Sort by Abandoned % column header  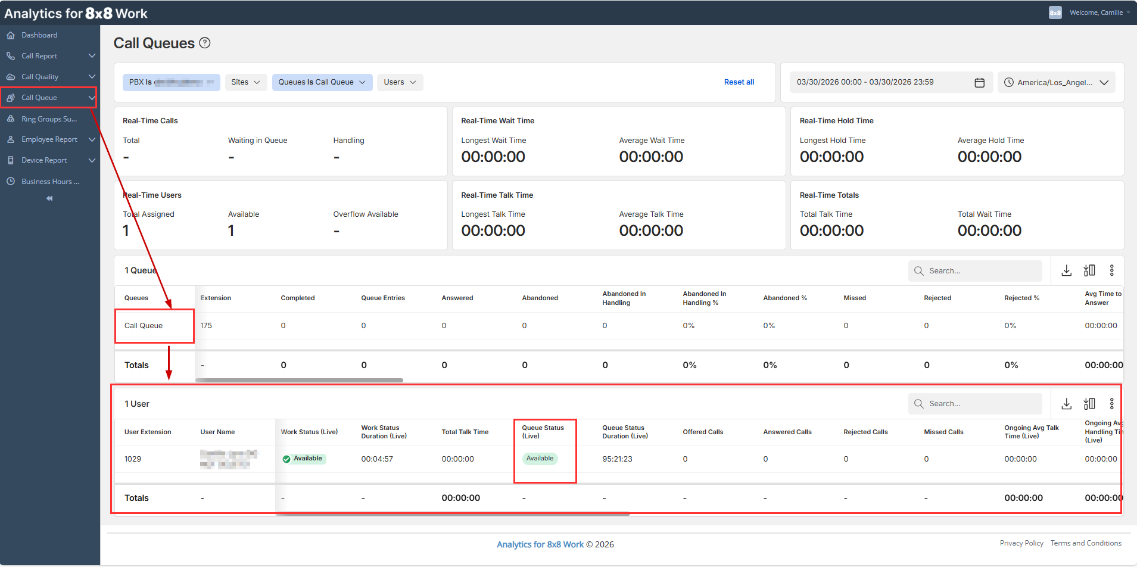[x=785, y=298]
